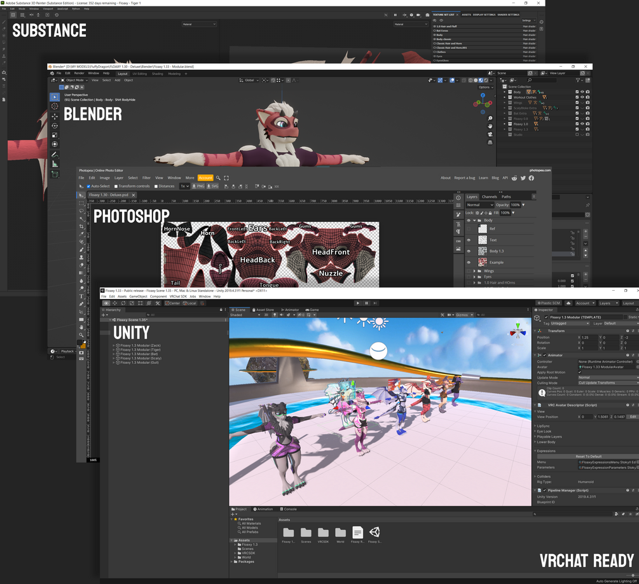The height and width of the screenshot is (584, 639).
Task: Expand the Wings folder in Photopea layers
Action: 474,271
